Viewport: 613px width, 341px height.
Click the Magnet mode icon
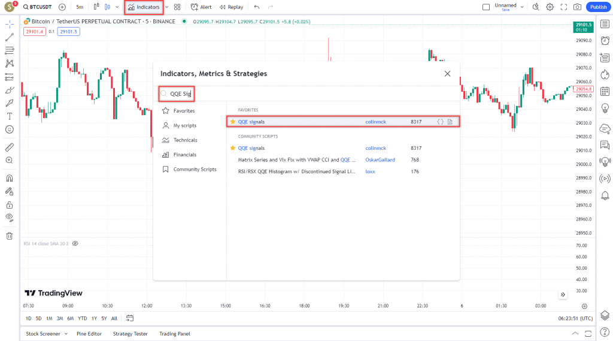tap(10, 178)
